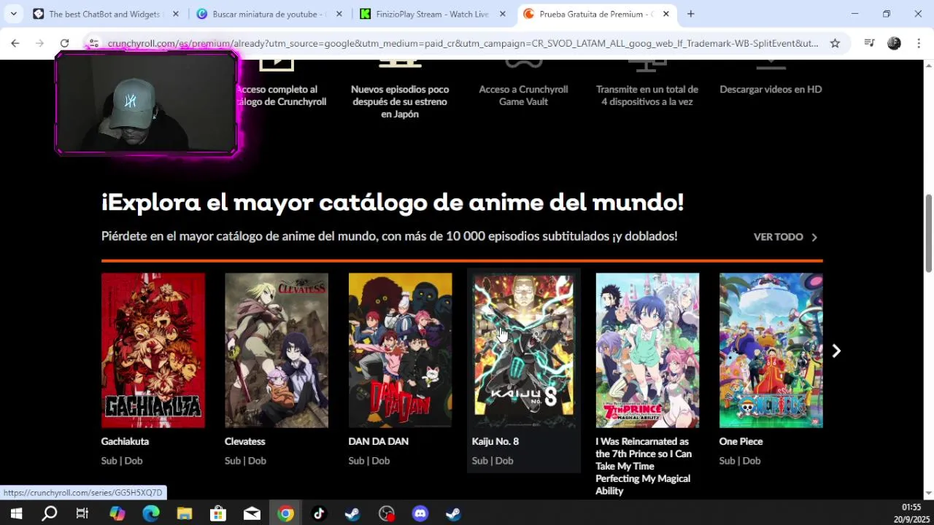Open the One Piece poster

pyautogui.click(x=771, y=350)
